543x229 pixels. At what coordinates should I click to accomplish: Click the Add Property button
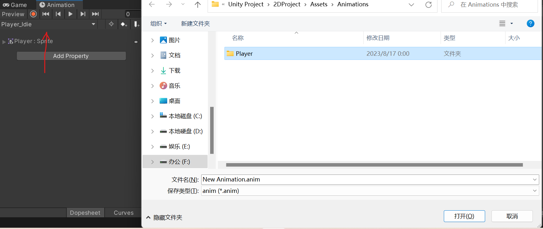[71, 56]
